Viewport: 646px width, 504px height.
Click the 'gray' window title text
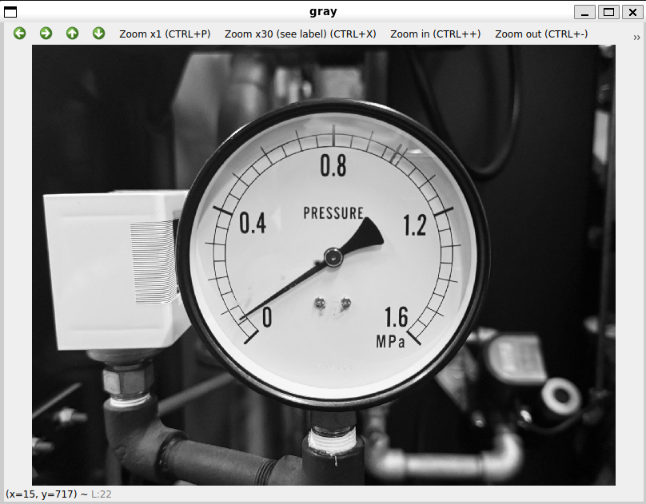tap(323, 11)
